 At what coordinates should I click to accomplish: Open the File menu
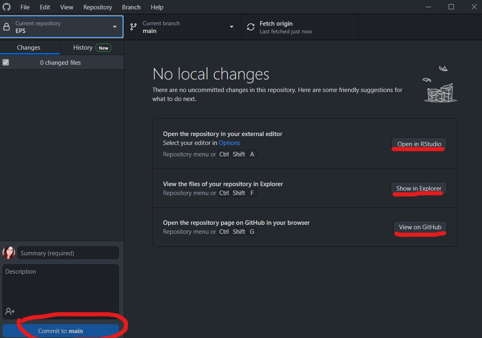point(25,7)
